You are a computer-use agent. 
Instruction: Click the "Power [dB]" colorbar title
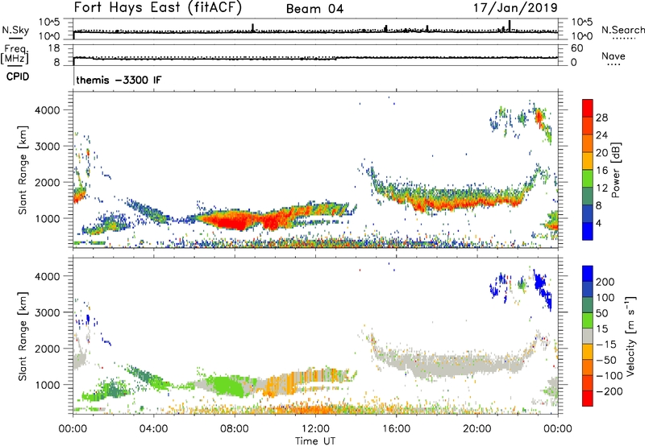pos(616,170)
